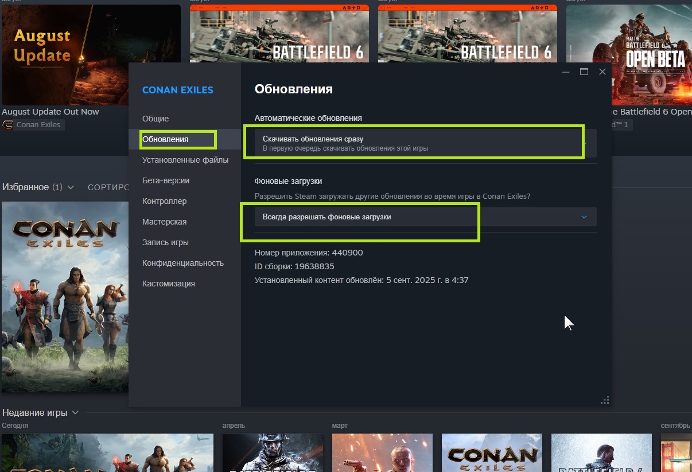The width and height of the screenshot is (692, 472).
Task: Click the Сегодня recent-games label
Action: 15,426
